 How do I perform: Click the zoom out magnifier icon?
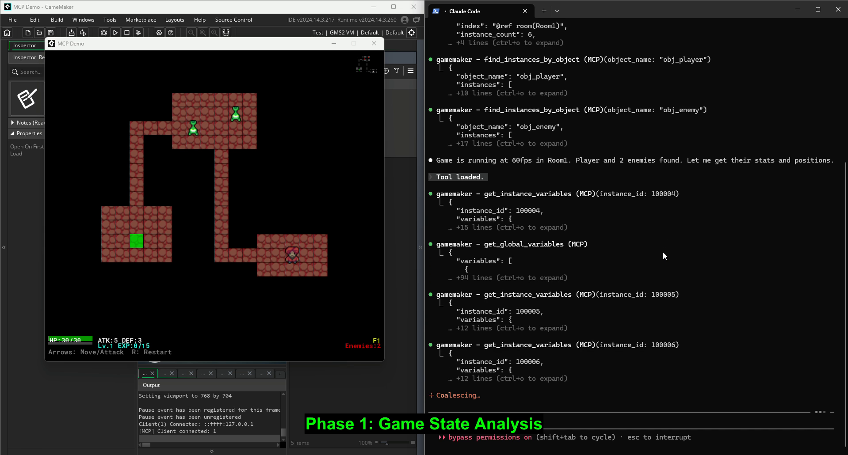point(191,33)
